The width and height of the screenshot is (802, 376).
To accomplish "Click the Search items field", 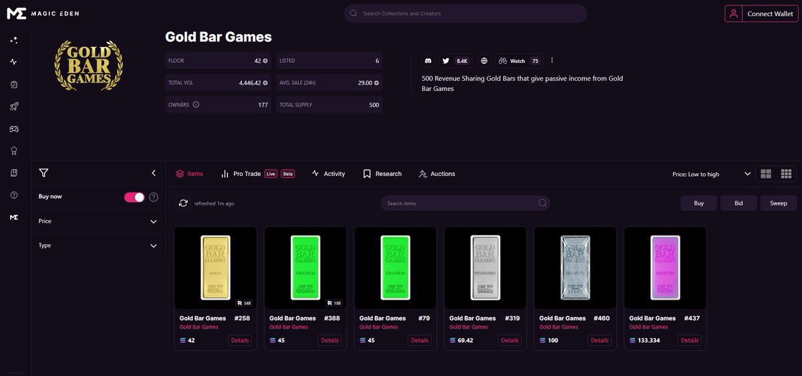I will point(465,203).
